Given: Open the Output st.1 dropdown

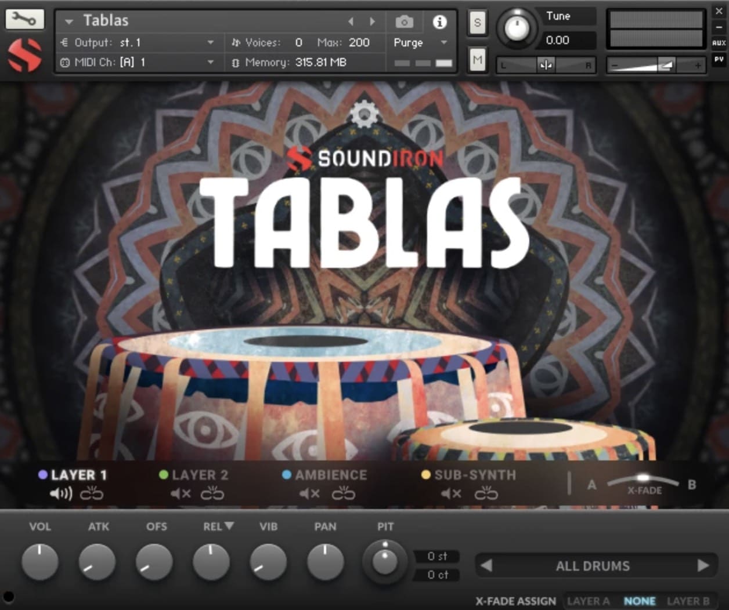Looking at the screenshot, I should coord(210,42).
